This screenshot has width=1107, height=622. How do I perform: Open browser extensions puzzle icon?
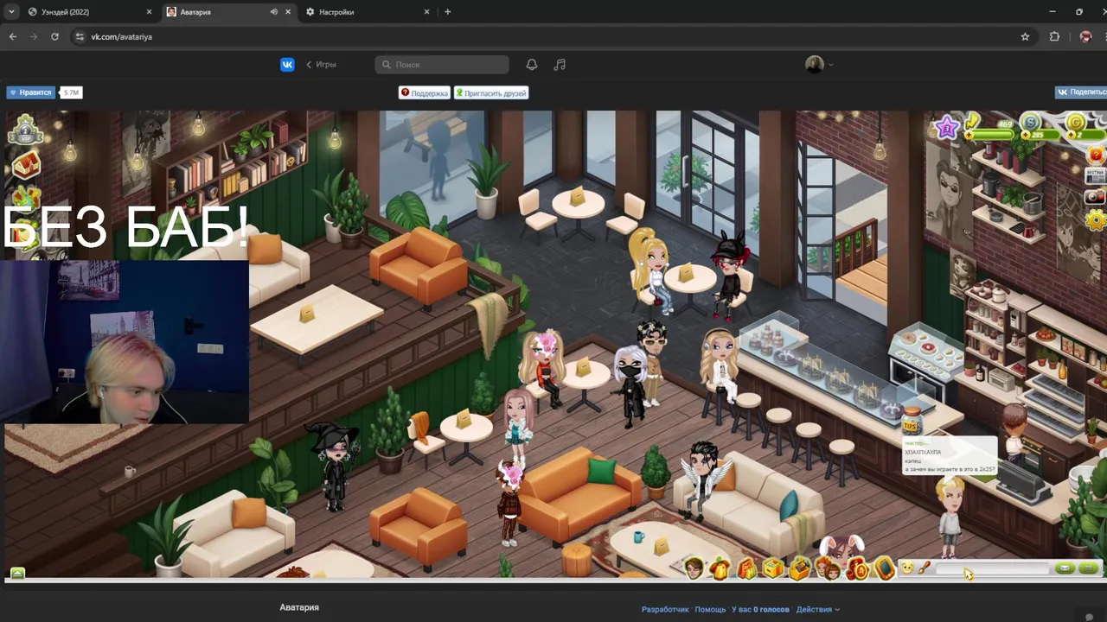(x=1054, y=36)
